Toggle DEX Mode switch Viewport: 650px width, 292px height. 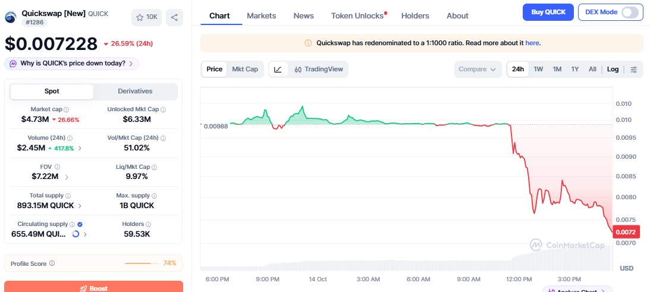pyautogui.click(x=630, y=12)
